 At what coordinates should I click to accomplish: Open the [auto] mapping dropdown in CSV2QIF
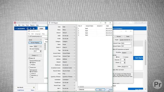click(x=35, y=40)
